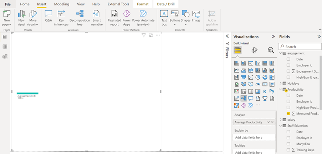
Task: Check Date field under engagement table
Action: pos(288,59)
